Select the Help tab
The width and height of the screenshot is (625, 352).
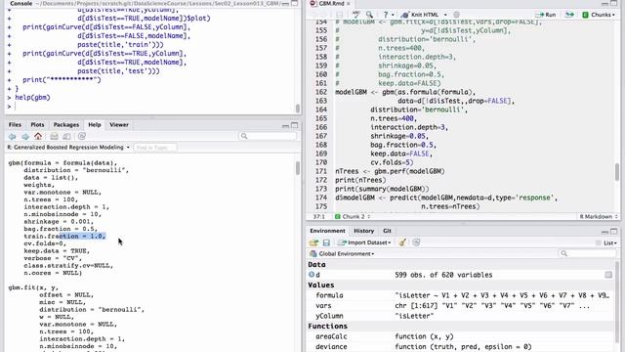pos(95,125)
